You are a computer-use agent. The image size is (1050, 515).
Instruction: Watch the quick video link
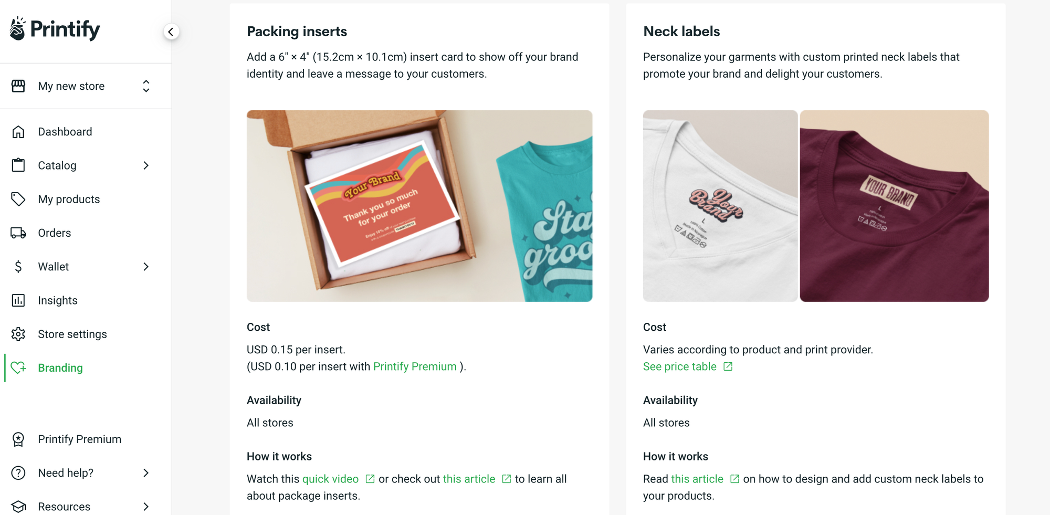(330, 479)
